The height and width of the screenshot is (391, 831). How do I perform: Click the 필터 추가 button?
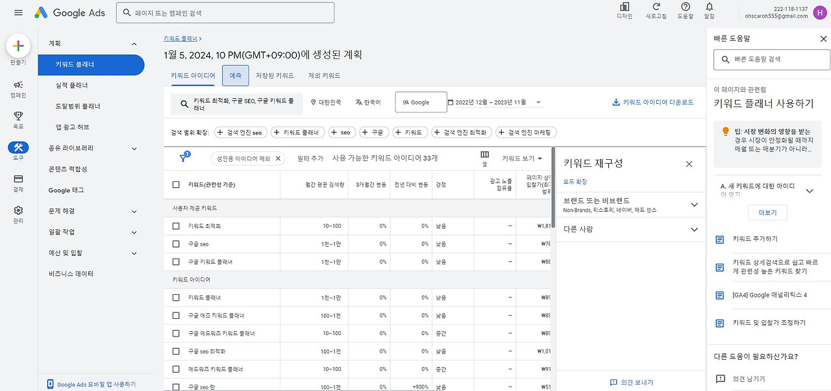310,158
